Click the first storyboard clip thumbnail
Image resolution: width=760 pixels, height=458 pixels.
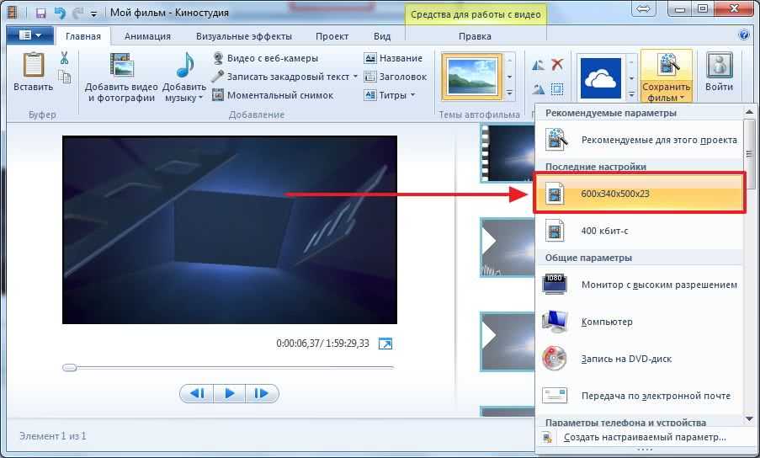508,152
